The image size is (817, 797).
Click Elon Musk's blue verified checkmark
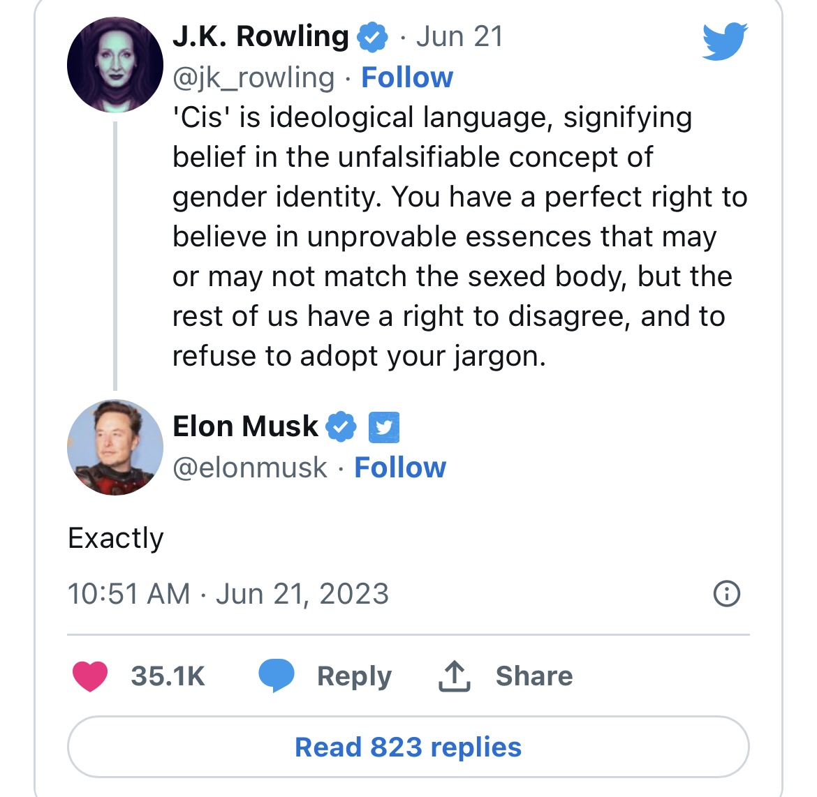click(x=341, y=426)
